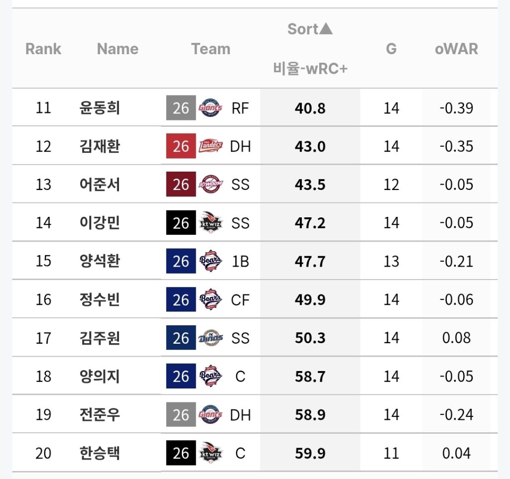
Task: Toggle the Sort ascending arrow
Action: [x=325, y=29]
